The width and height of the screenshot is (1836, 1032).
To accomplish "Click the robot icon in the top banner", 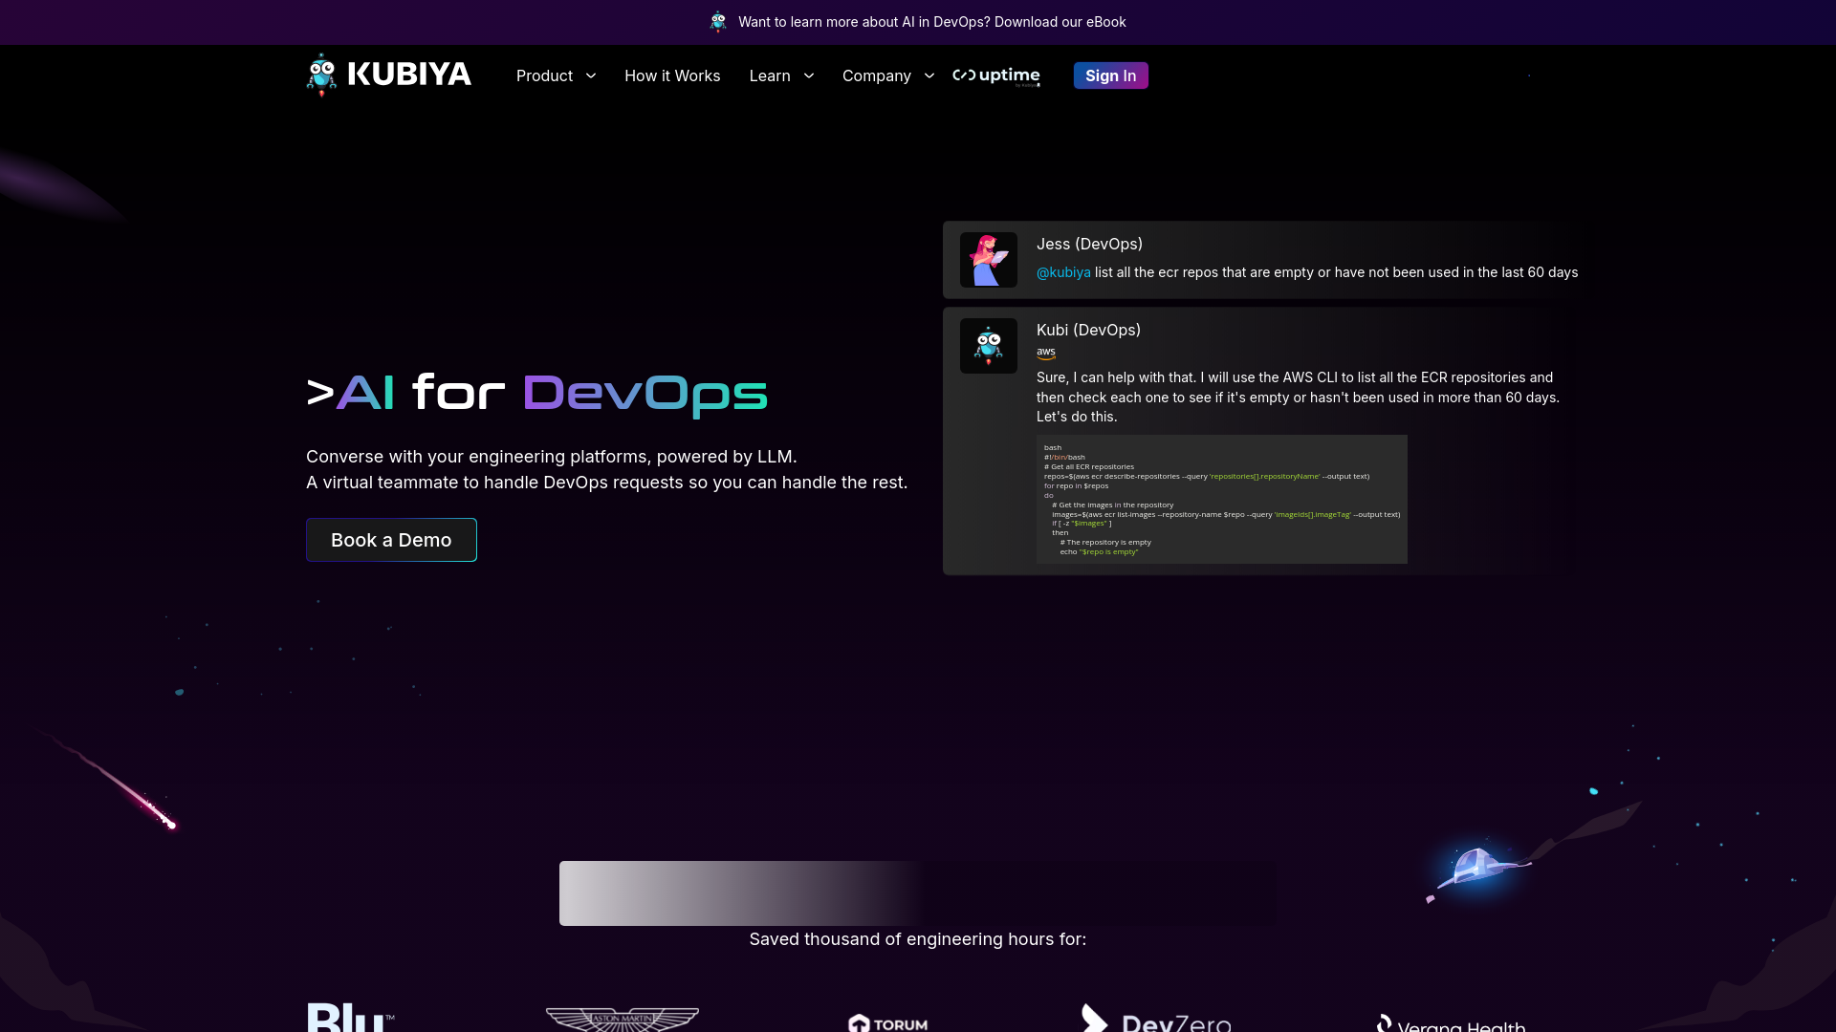I will 718,21.
